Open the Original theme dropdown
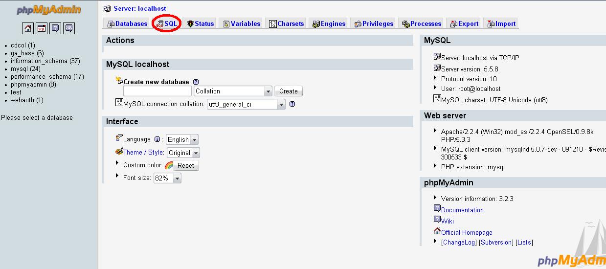Screen dimensions: 606x269 coord(183,153)
